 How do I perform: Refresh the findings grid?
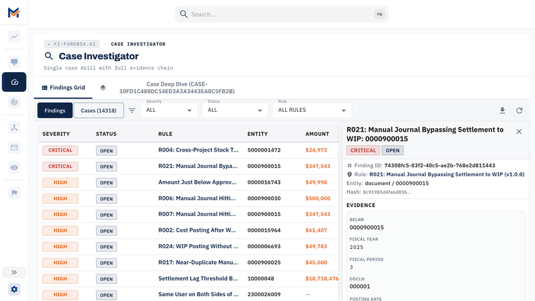519,110
